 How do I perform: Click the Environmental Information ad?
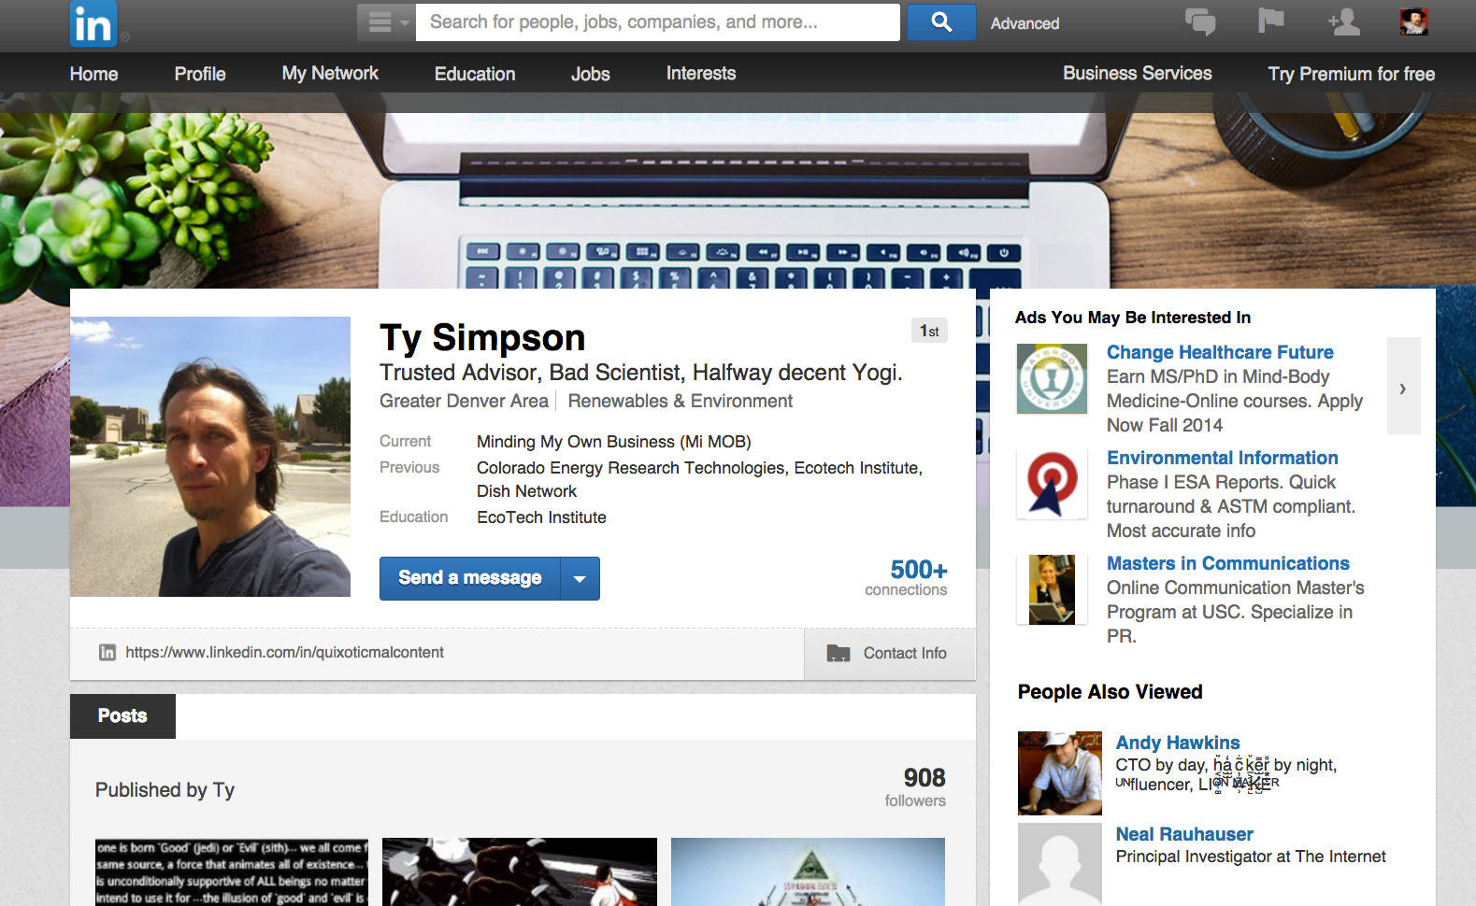(x=1223, y=458)
